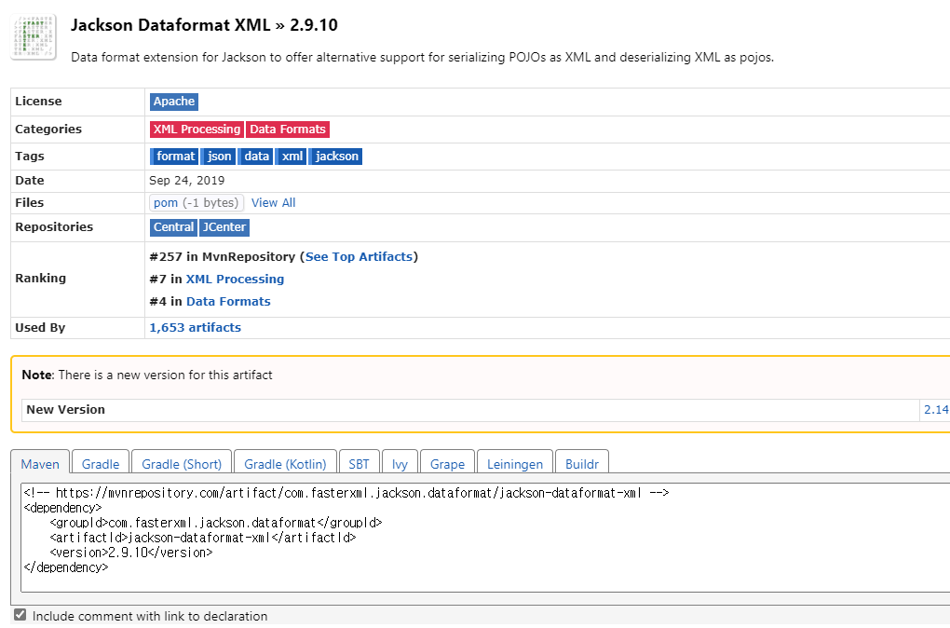The image size is (950, 628).
Task: Switch to the Gradle (Short) tab
Action: [x=182, y=464]
